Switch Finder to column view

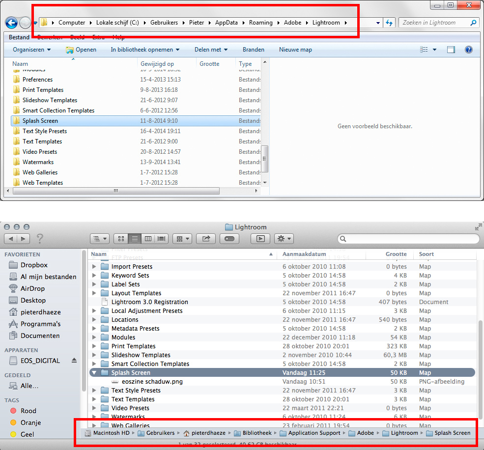point(148,239)
